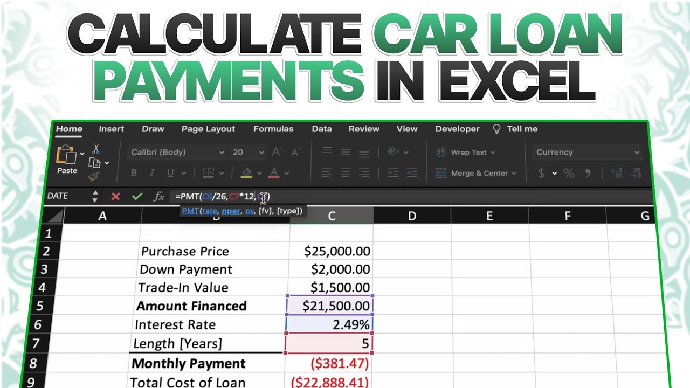Image resolution: width=690 pixels, height=388 pixels.
Task: Open the Review tab
Action: pyautogui.click(x=364, y=129)
